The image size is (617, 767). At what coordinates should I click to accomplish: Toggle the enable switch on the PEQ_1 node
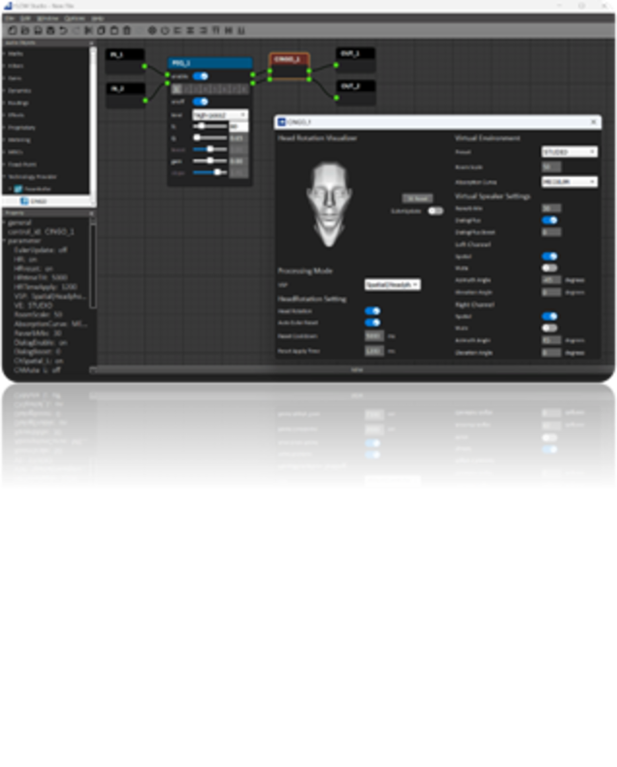pos(200,76)
